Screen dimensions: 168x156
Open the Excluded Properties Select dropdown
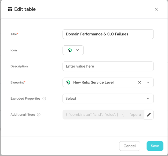(108, 99)
